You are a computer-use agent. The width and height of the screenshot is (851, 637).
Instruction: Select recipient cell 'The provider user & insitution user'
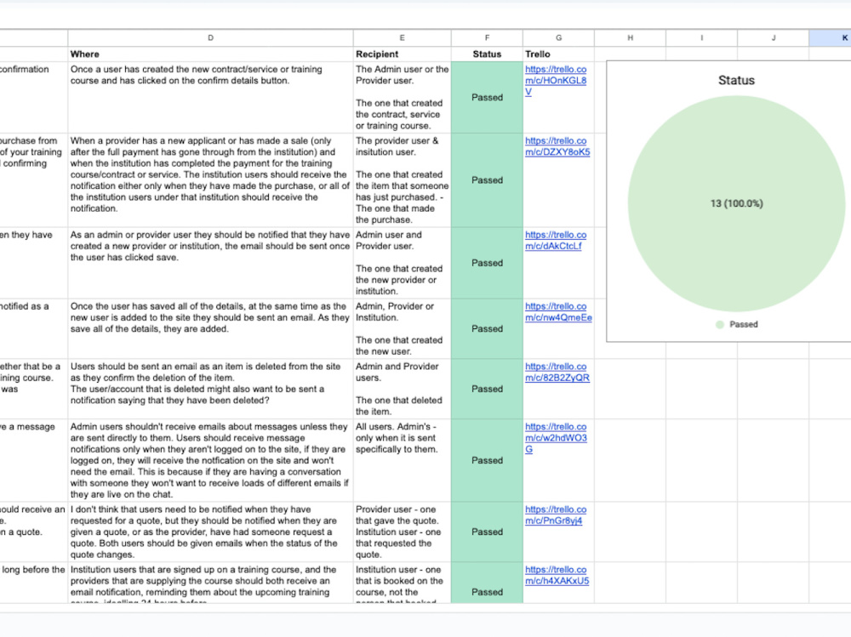[403, 180]
